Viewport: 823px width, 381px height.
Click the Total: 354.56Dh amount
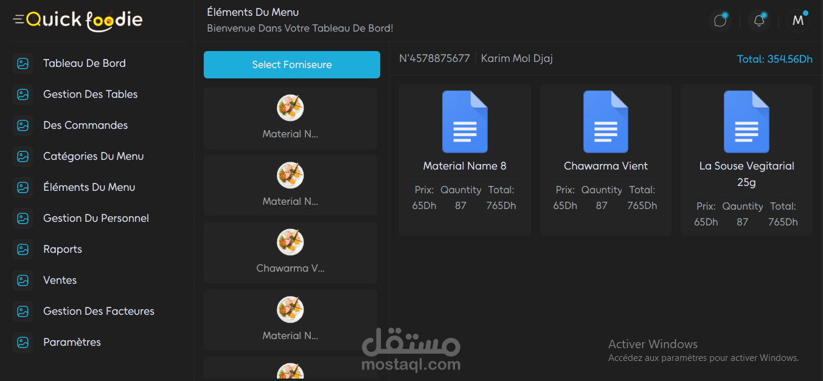[x=775, y=59]
